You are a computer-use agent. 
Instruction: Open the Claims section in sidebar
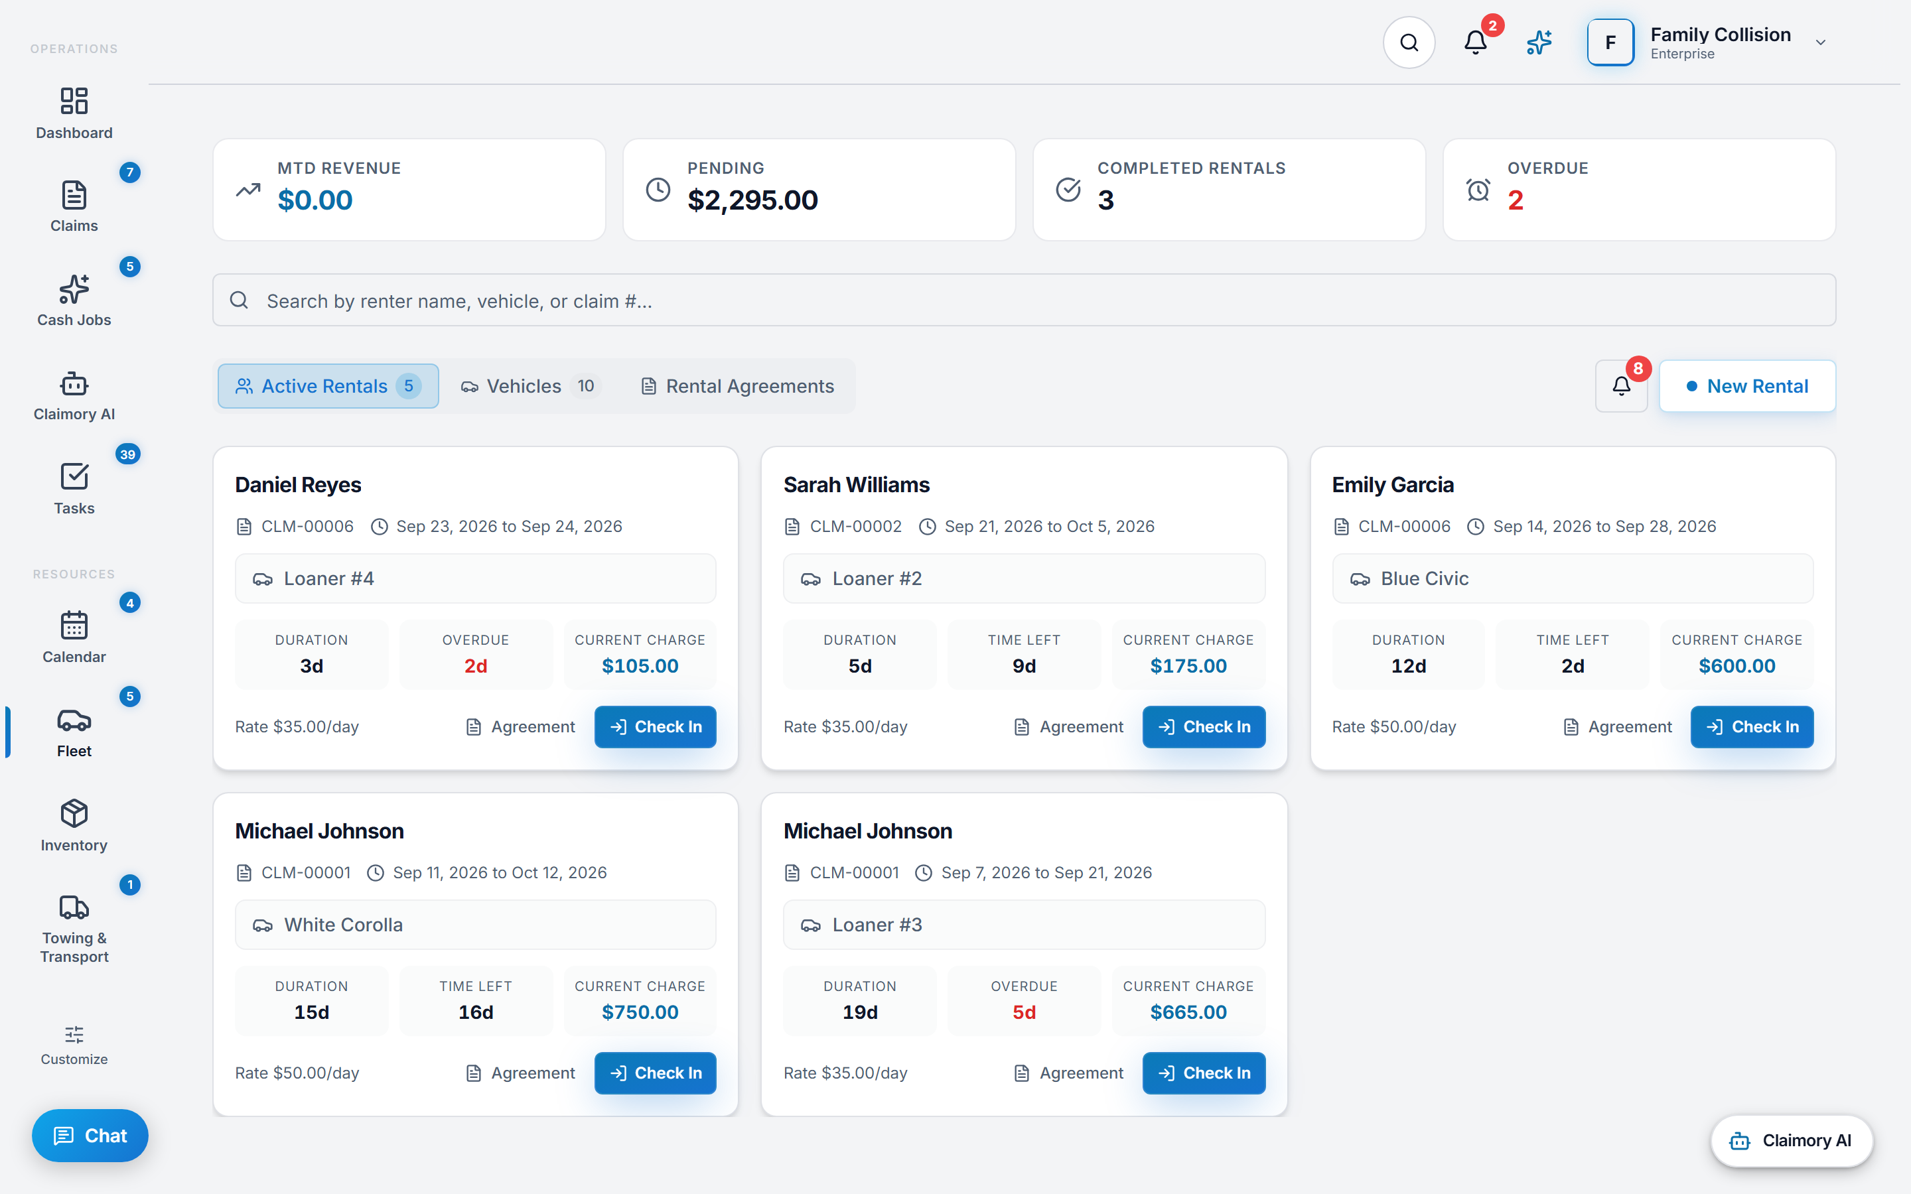(x=74, y=207)
